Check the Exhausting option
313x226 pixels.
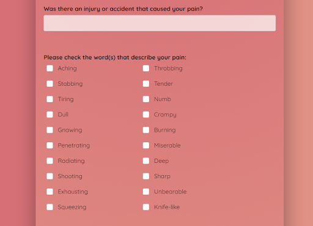click(x=50, y=192)
